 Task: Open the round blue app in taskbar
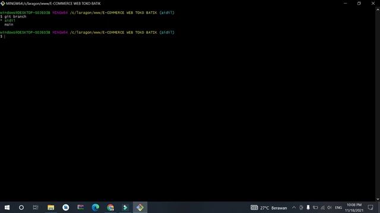point(66,208)
